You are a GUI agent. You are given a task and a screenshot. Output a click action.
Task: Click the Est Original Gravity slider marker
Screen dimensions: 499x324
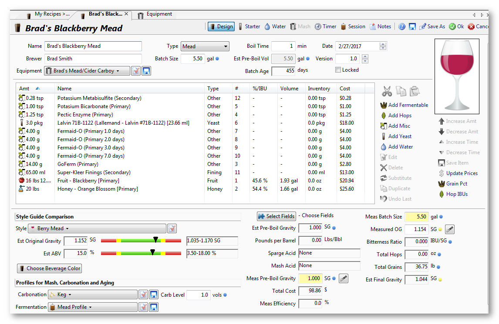coord(155,240)
